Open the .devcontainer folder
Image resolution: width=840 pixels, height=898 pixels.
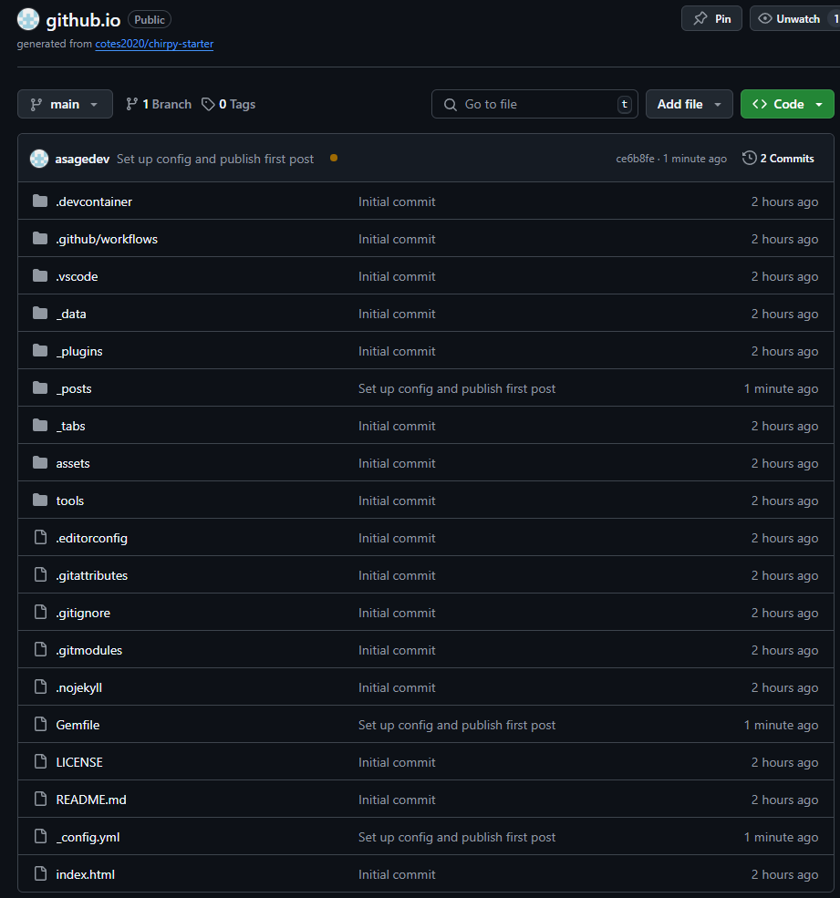click(x=94, y=201)
